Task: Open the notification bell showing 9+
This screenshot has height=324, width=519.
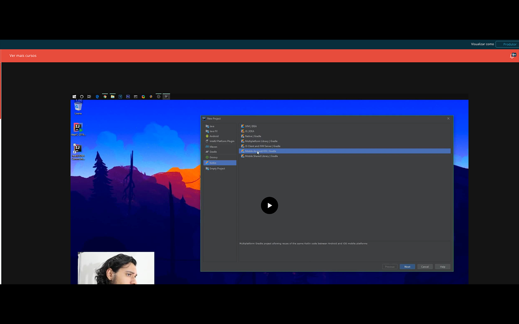Action: pos(513,55)
